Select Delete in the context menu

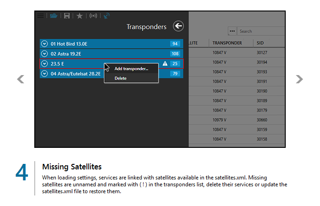click(121, 78)
